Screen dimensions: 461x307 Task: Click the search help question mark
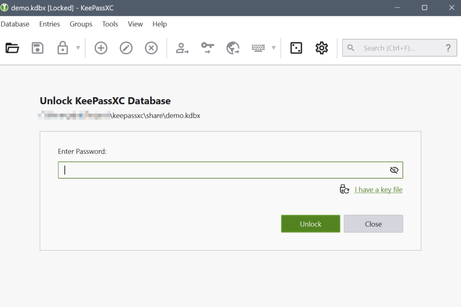[448, 48]
